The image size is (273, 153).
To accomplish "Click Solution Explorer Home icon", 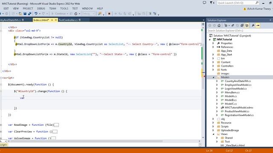I will (219, 25).
